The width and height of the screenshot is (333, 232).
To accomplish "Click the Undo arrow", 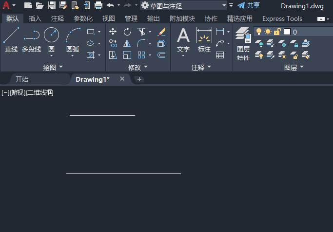I will 110,5.
